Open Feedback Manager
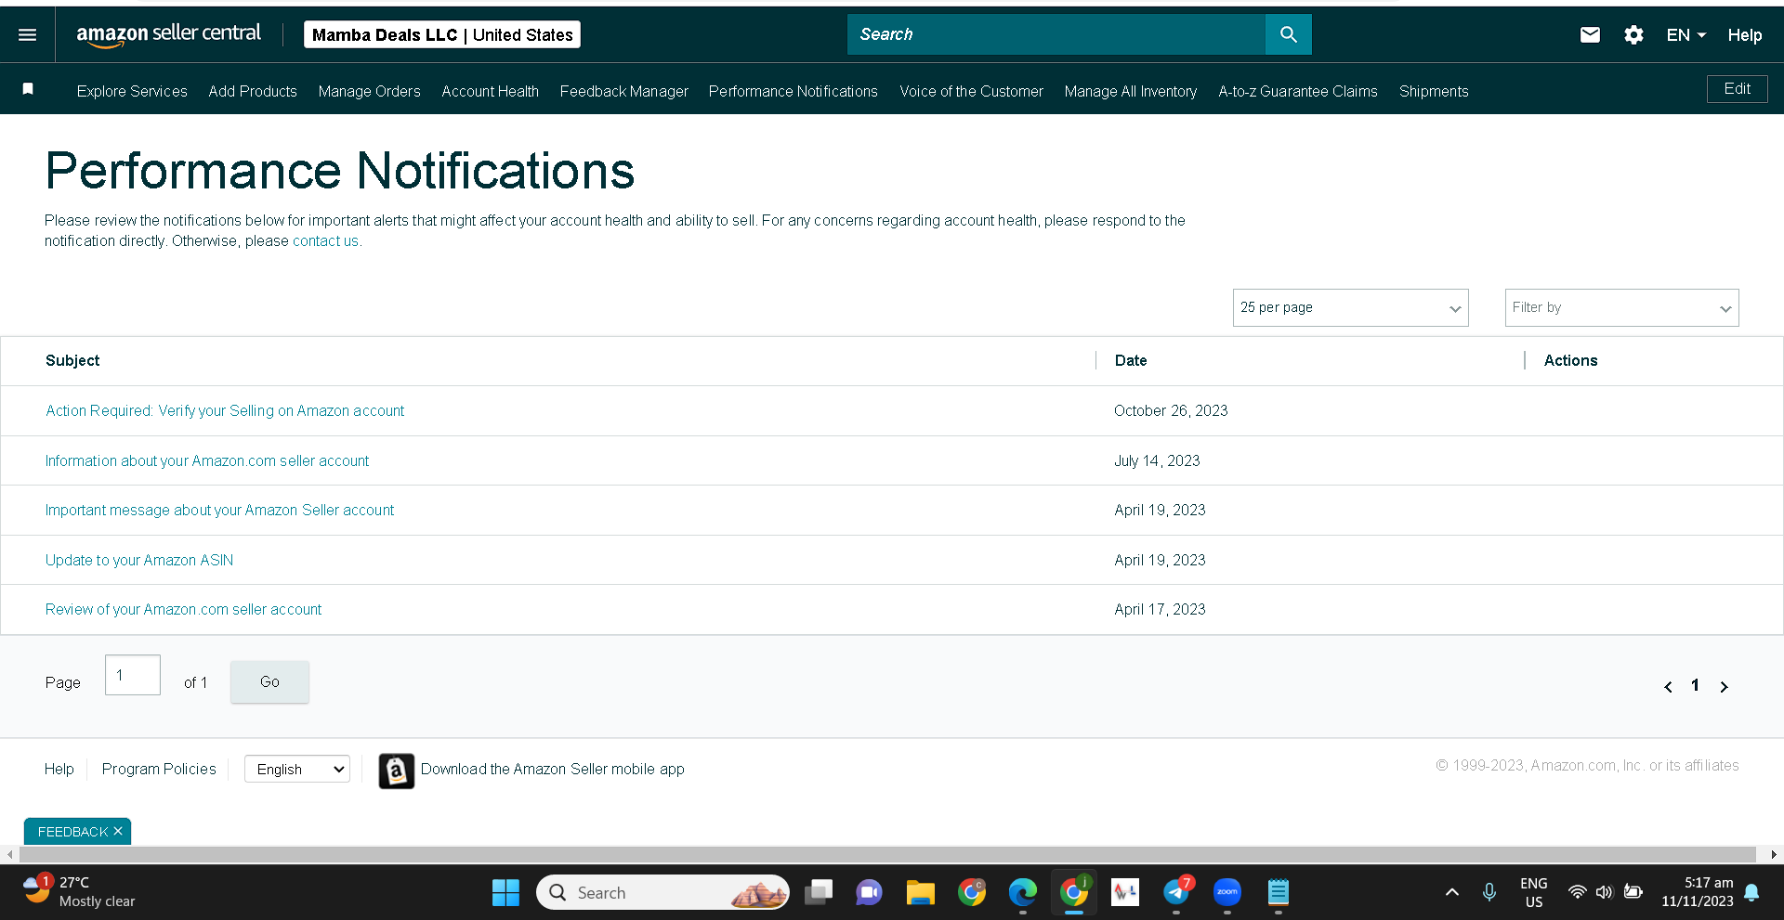 tap(623, 91)
